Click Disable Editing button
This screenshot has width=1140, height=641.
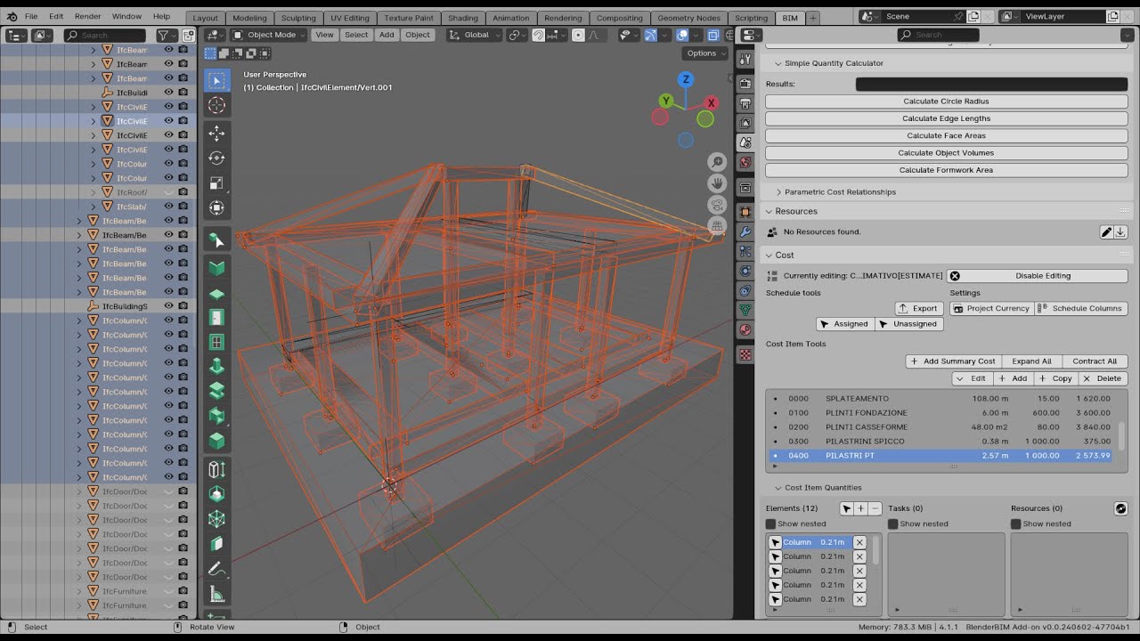1037,276
